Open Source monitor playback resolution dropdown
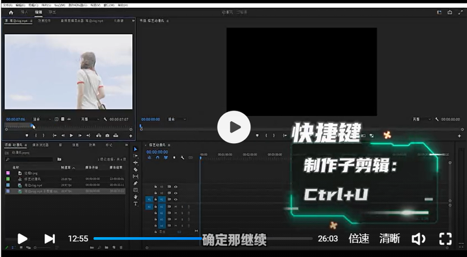Viewport: 467px width, 257px height. (x=91, y=119)
